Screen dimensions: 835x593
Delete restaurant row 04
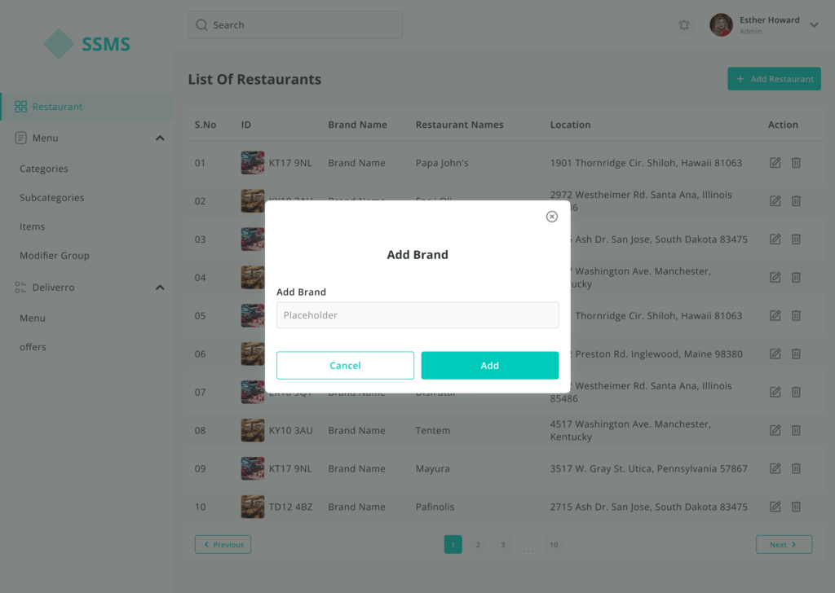[x=796, y=278]
